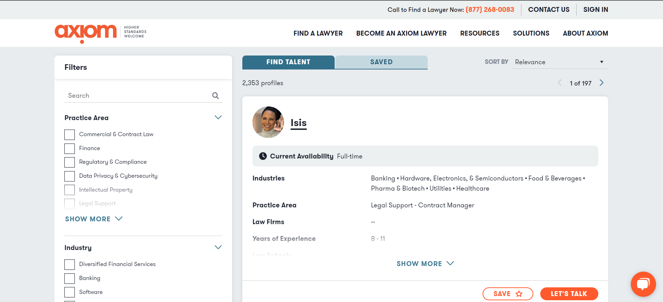This screenshot has height=302, width=663.
Task: Tick the Banking industry checkbox
Action: (x=70, y=278)
